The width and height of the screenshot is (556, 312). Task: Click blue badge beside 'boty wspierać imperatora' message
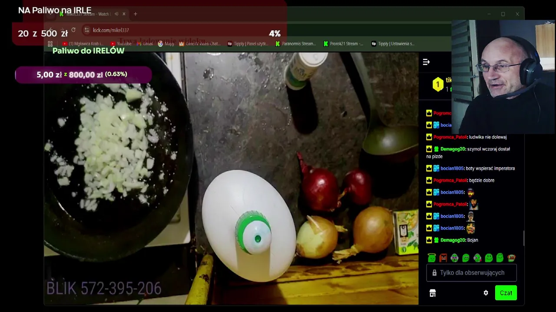click(436, 169)
